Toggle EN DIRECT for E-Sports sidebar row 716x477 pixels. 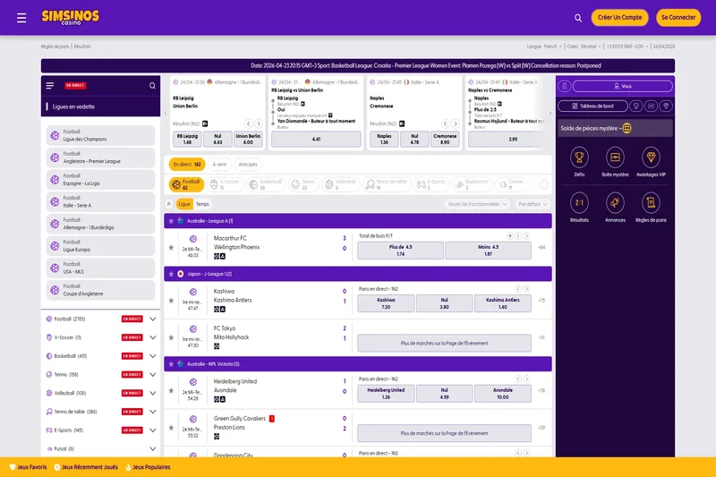(132, 430)
